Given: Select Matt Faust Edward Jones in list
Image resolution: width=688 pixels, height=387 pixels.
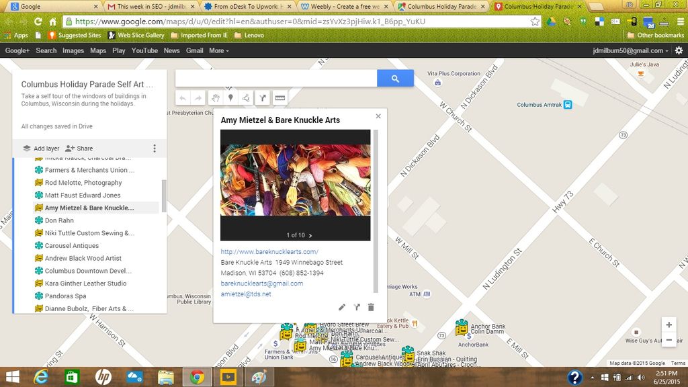Looking at the screenshot, I should click(83, 196).
